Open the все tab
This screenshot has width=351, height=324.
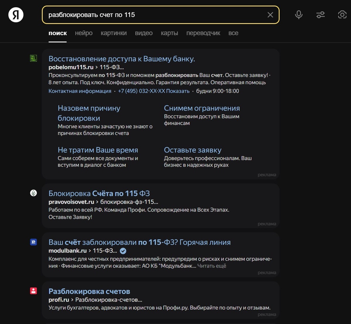(233, 33)
